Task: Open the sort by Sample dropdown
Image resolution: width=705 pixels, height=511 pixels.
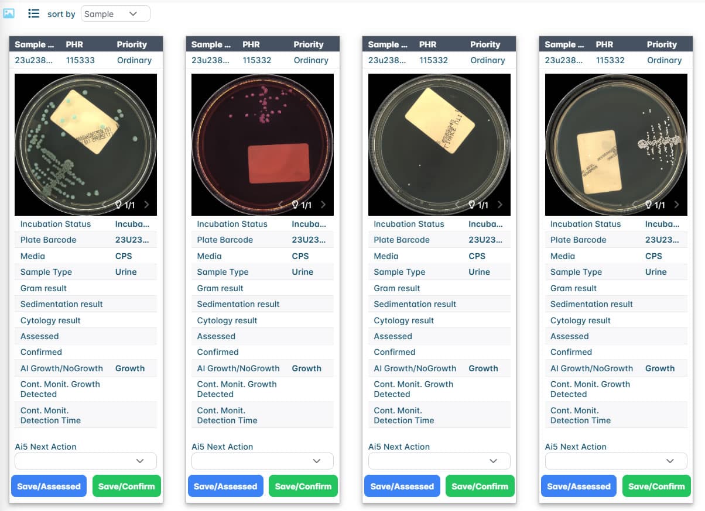Action: click(x=115, y=14)
